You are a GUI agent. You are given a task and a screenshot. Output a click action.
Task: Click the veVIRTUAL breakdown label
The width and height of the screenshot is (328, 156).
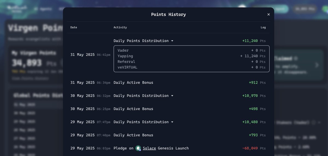pyautogui.click(x=127, y=67)
